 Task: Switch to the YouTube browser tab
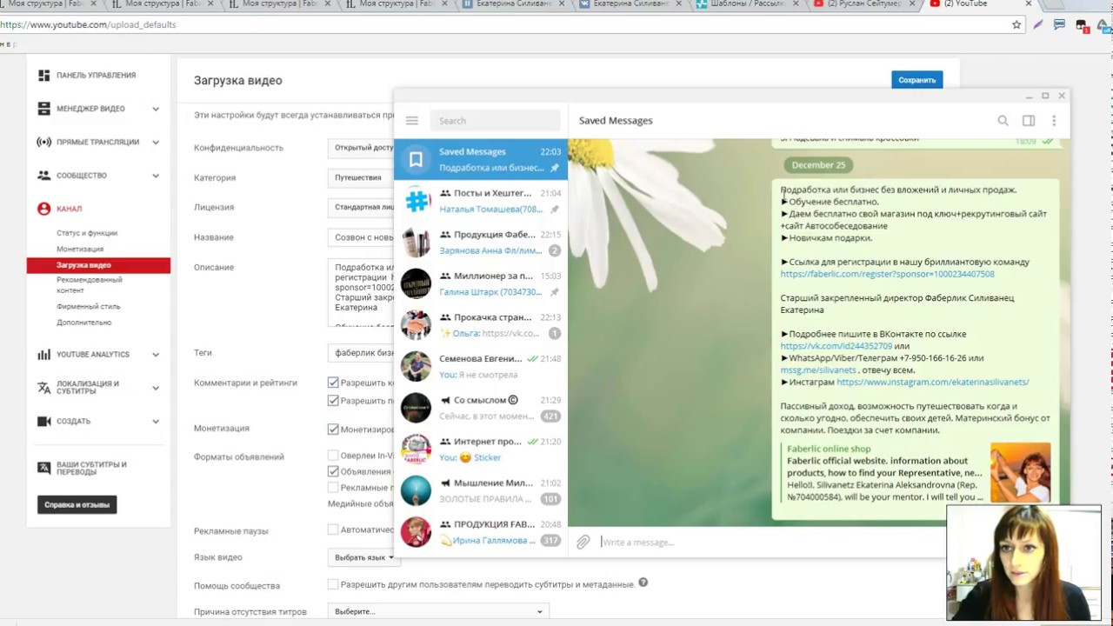[x=978, y=5]
